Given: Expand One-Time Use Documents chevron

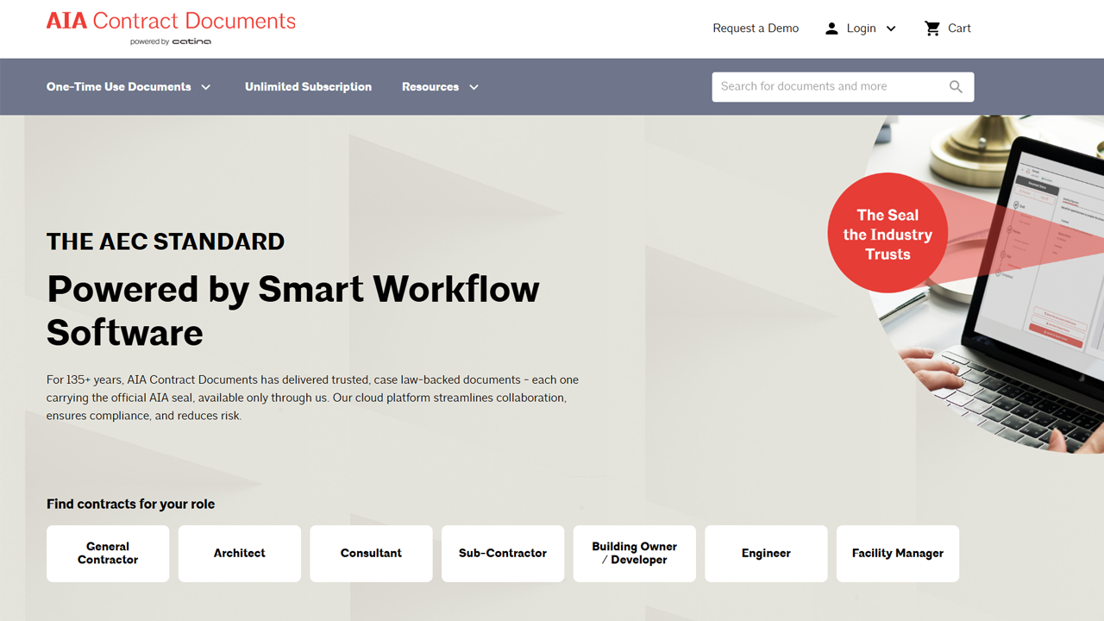Looking at the screenshot, I should [206, 87].
